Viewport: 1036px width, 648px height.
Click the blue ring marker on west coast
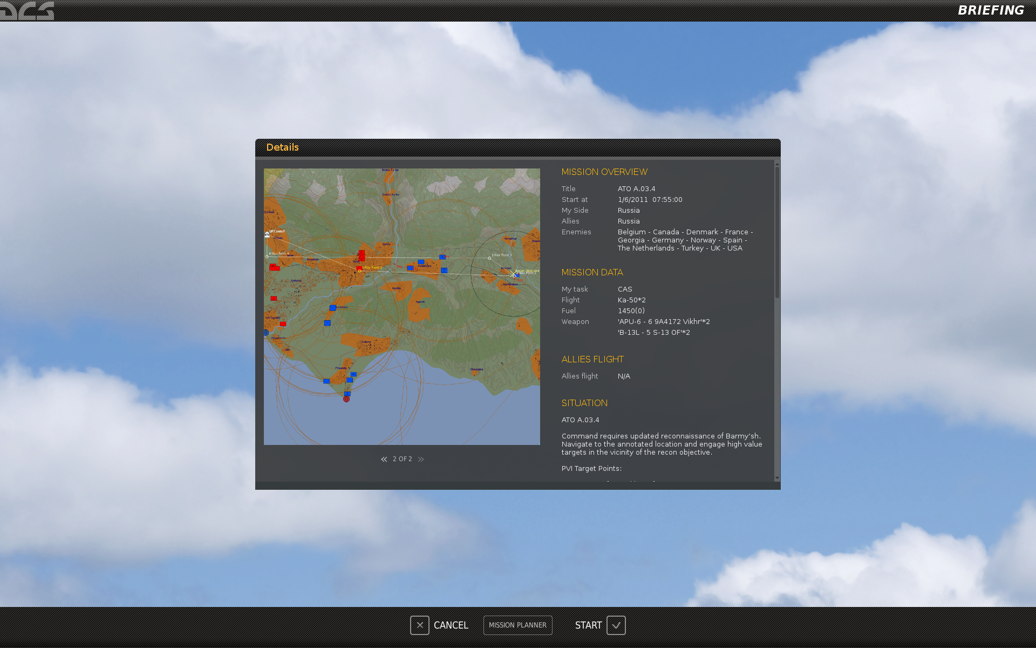(266, 333)
